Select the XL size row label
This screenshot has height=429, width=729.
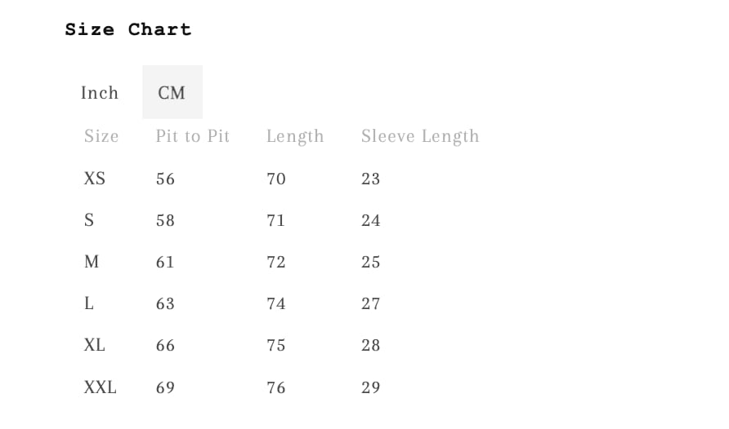coord(94,345)
